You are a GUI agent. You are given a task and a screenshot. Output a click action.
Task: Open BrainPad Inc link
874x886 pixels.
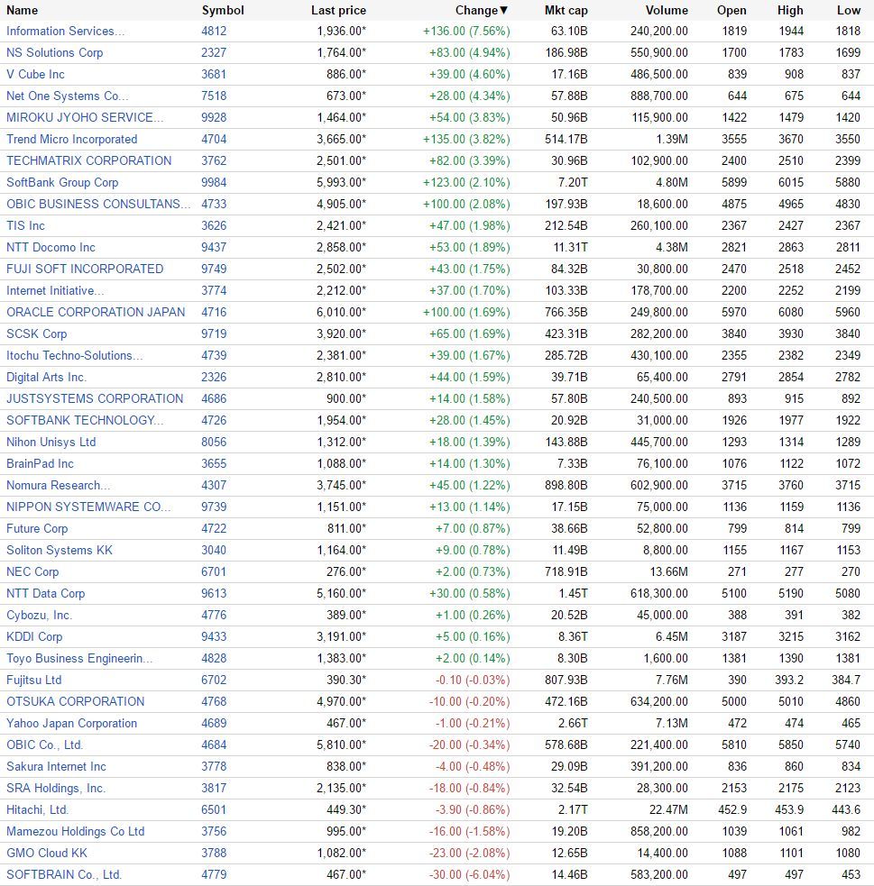click(x=41, y=463)
